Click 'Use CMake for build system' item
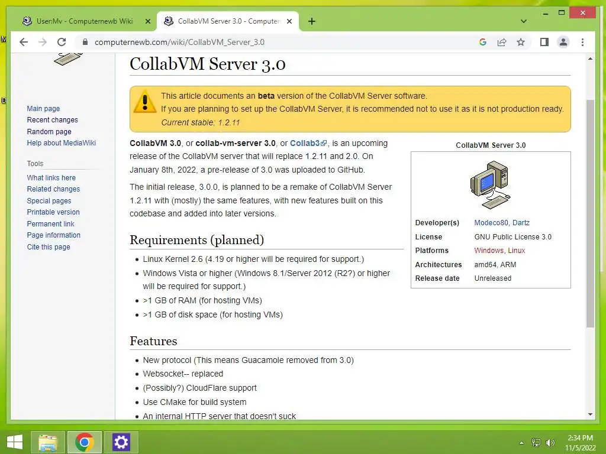This screenshot has width=606, height=454. tap(194, 402)
